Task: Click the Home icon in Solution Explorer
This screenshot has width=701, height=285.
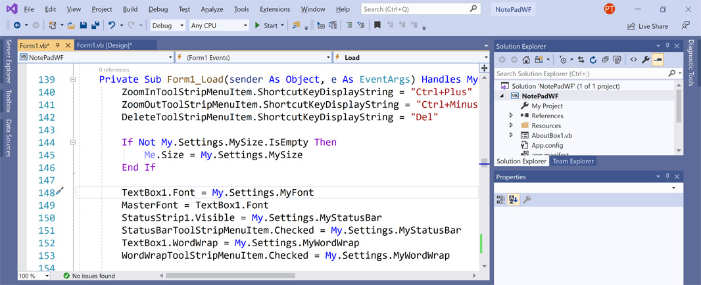Action: [x=526, y=60]
